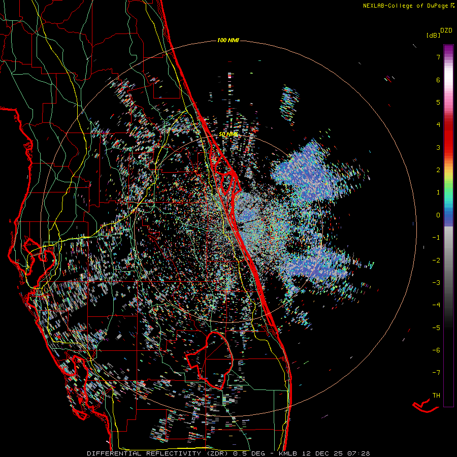This screenshot has height=457, width=457.
Task: Click the "-2" value on the color scale
Action: pyautogui.click(x=436, y=260)
